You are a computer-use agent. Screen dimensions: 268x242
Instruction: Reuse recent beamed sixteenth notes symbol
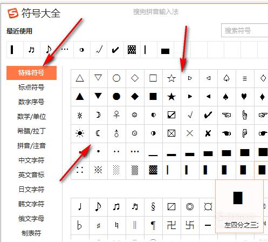click(x=32, y=50)
